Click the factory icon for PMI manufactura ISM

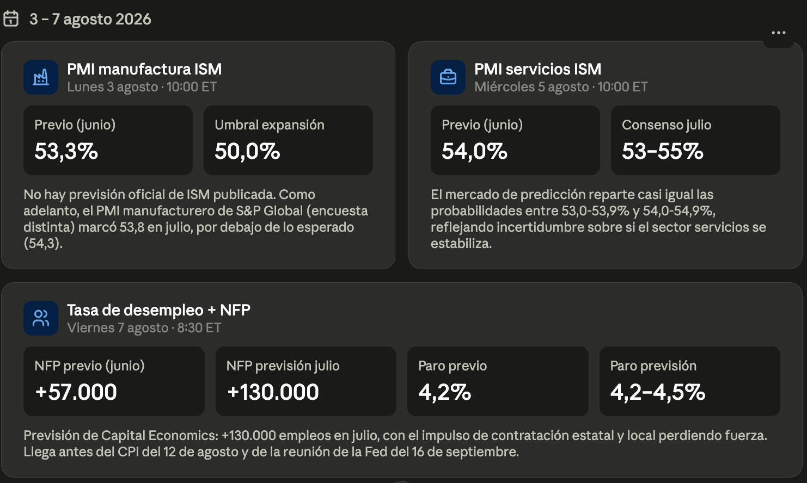point(41,77)
